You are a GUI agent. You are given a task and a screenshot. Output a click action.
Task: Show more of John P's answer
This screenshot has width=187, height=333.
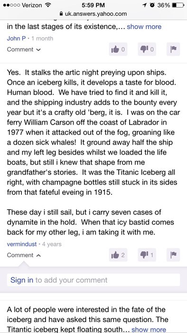tap(144, 27)
